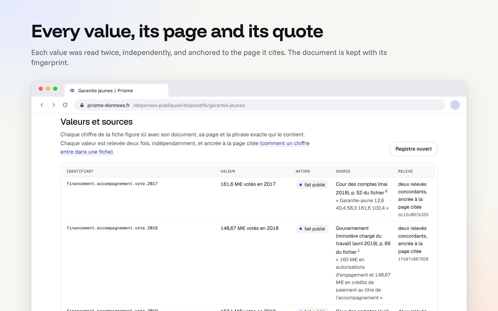Click the RELEVÉ column header
The image size is (498, 311).
tap(405, 171)
